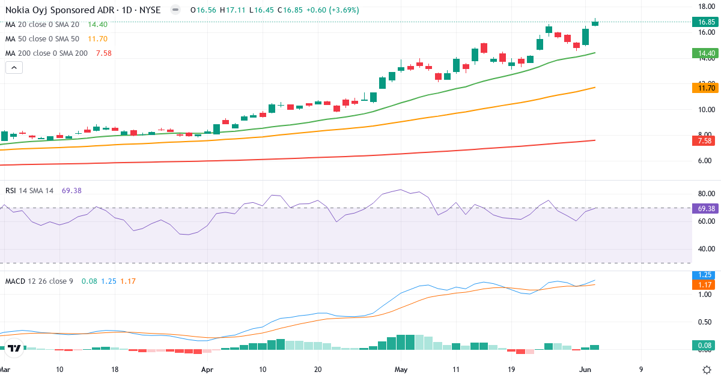This screenshot has height=378, width=721.
Task: Click the 80.00 RSI axis label
Action: click(x=705, y=194)
